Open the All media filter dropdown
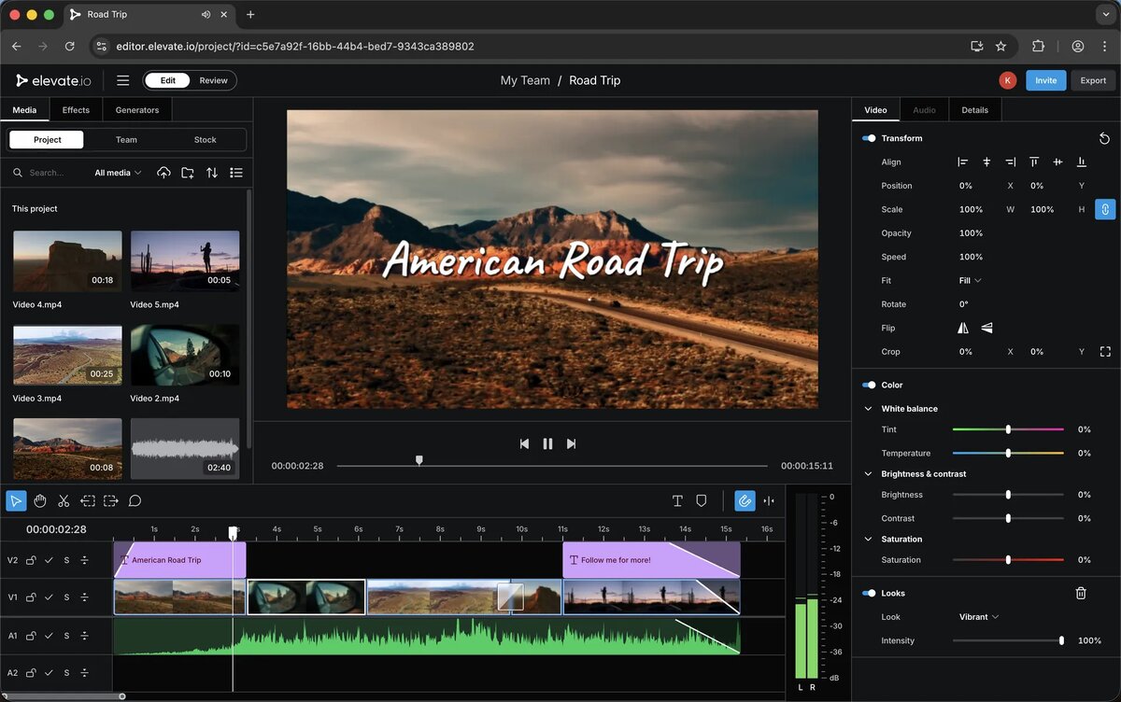The image size is (1121, 702). (x=118, y=173)
